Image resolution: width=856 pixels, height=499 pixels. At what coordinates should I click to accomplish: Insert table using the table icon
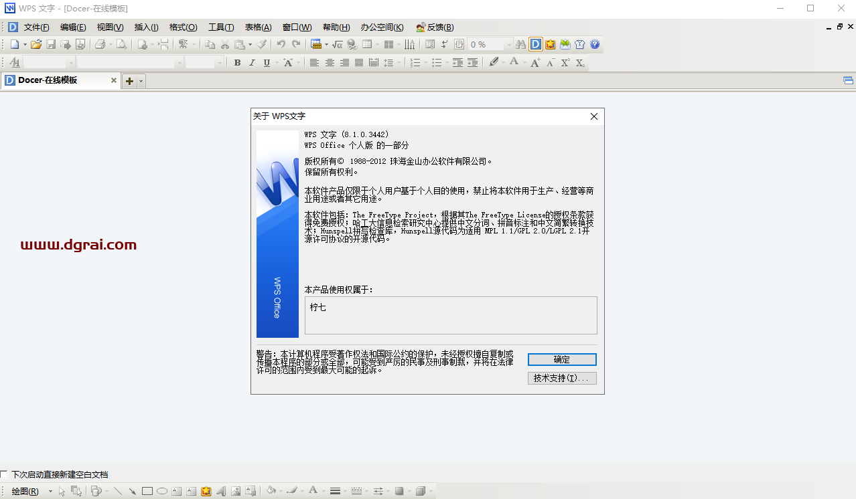316,45
